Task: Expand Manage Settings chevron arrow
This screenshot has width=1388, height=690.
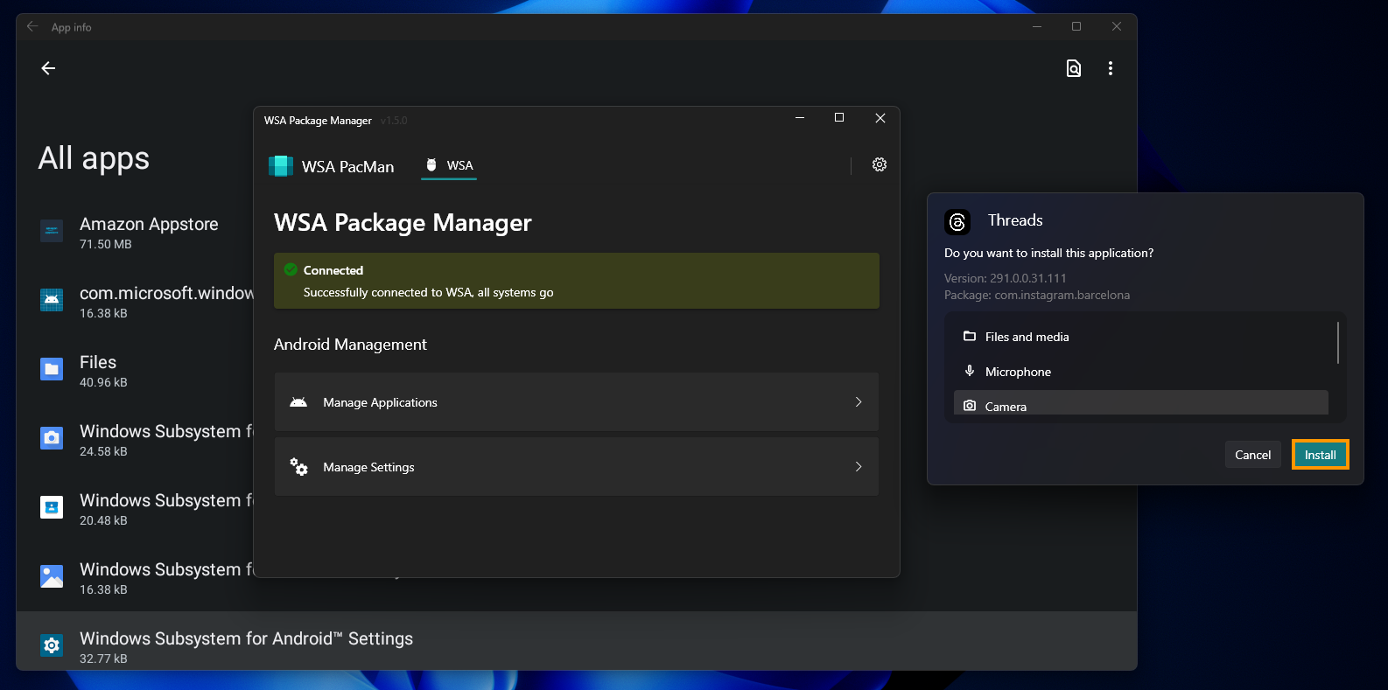Action: pos(859,467)
